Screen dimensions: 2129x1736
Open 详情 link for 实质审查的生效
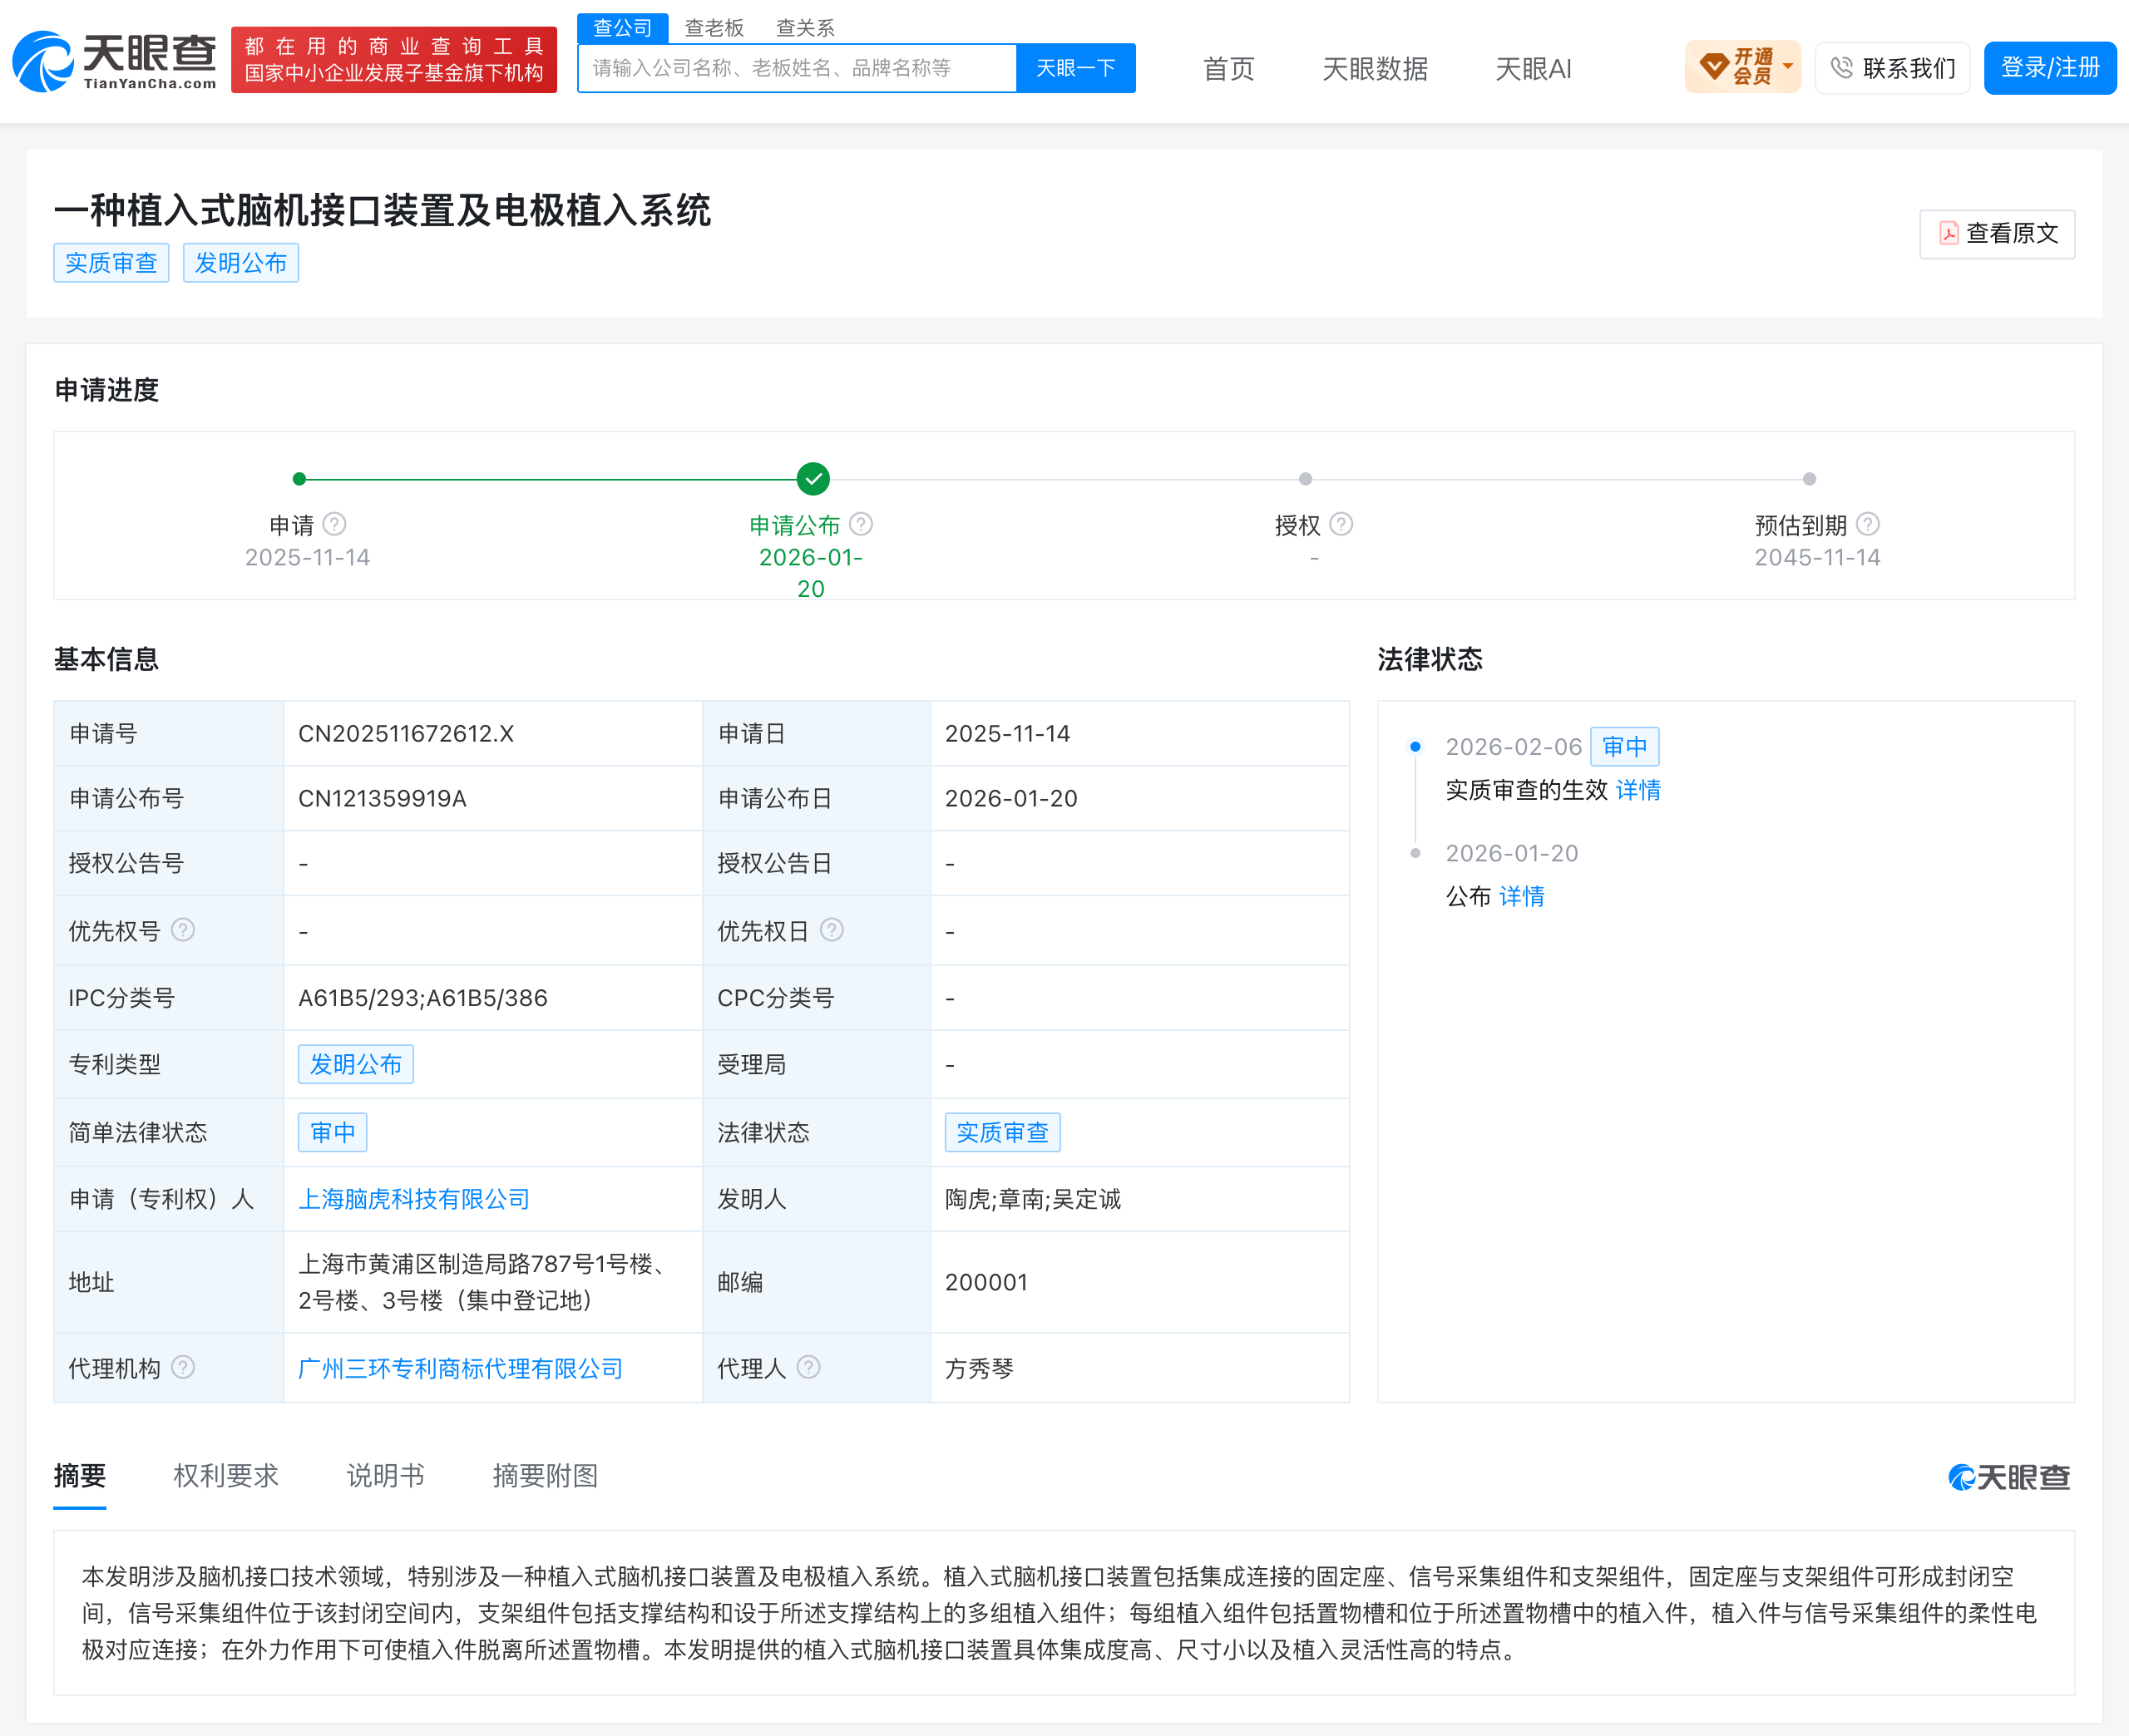[x=1638, y=790]
